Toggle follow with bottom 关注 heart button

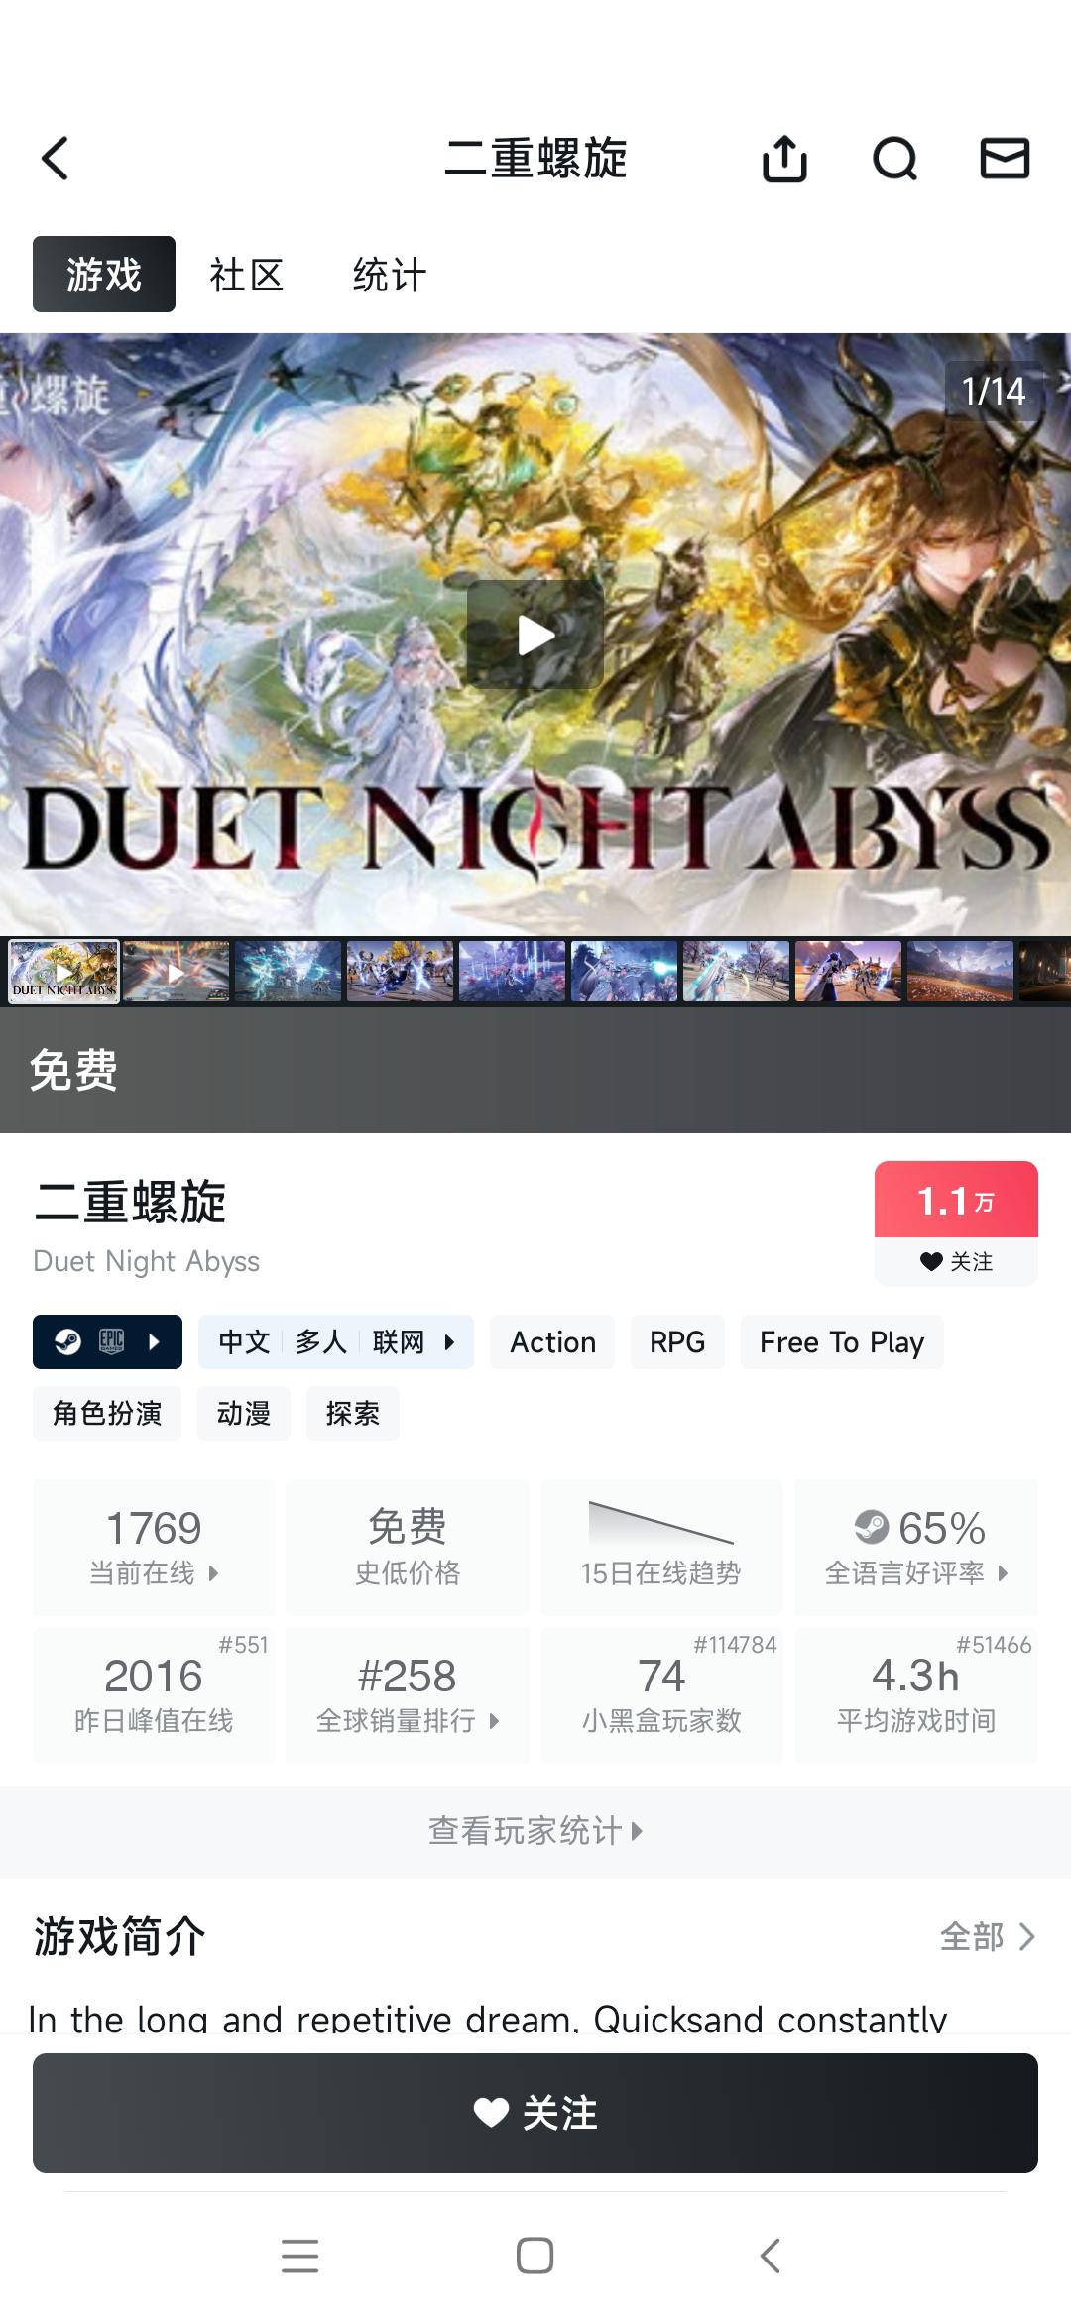[535, 2113]
